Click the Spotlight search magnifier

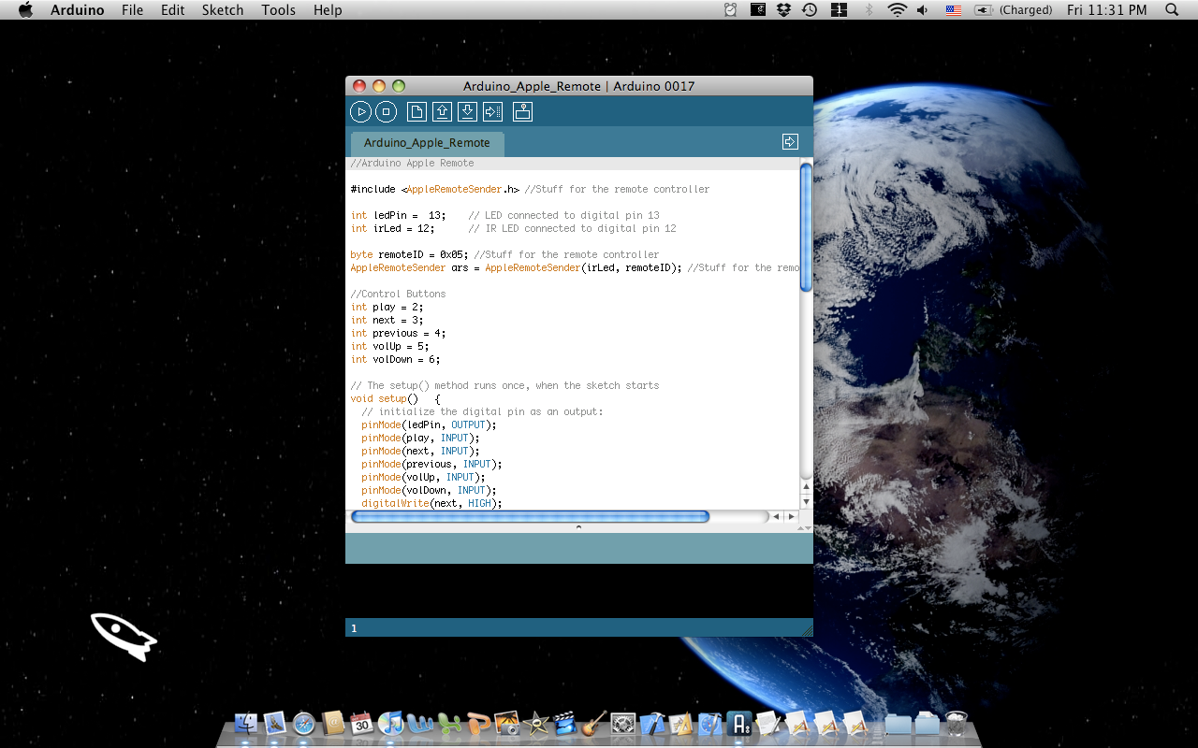tap(1172, 10)
